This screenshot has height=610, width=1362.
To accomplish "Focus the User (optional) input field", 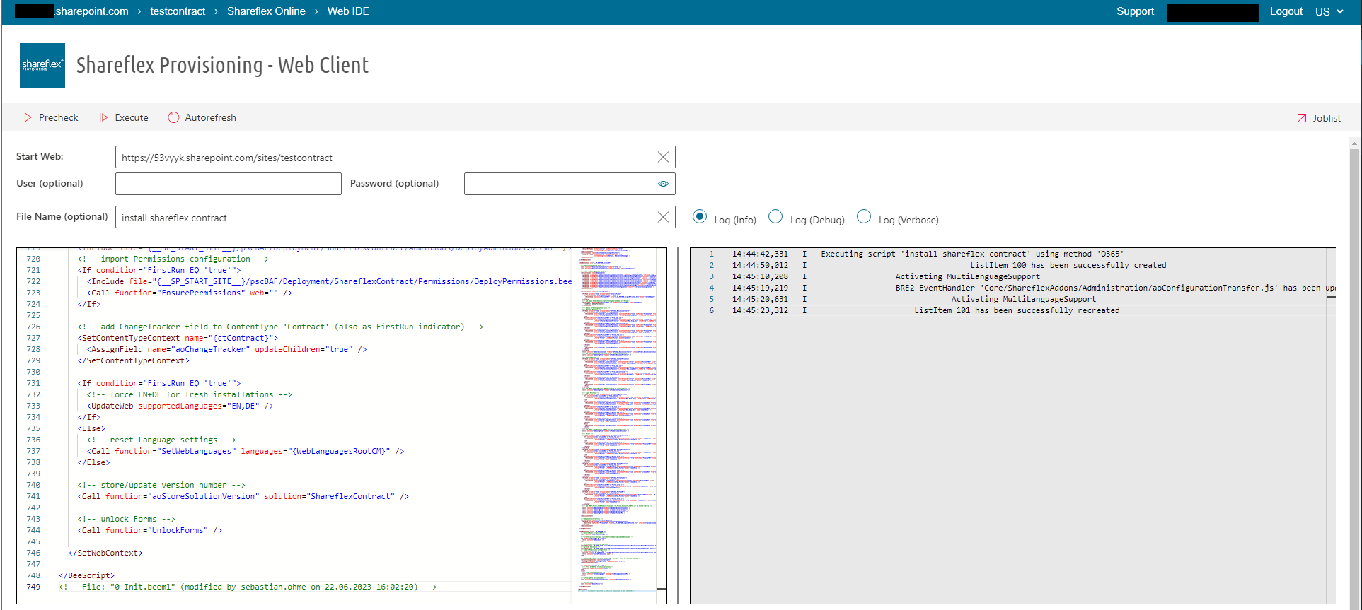I will click(229, 184).
